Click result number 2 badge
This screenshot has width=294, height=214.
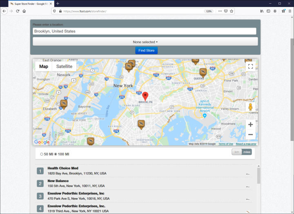(x=40, y=183)
